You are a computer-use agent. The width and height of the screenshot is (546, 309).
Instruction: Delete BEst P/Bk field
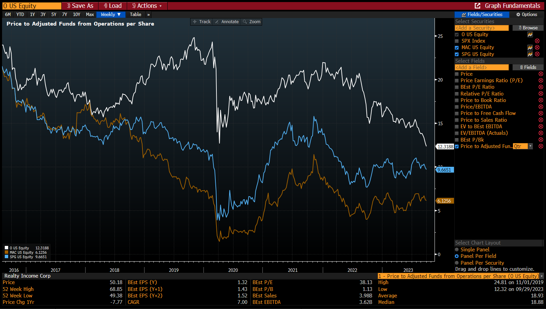coord(541,140)
